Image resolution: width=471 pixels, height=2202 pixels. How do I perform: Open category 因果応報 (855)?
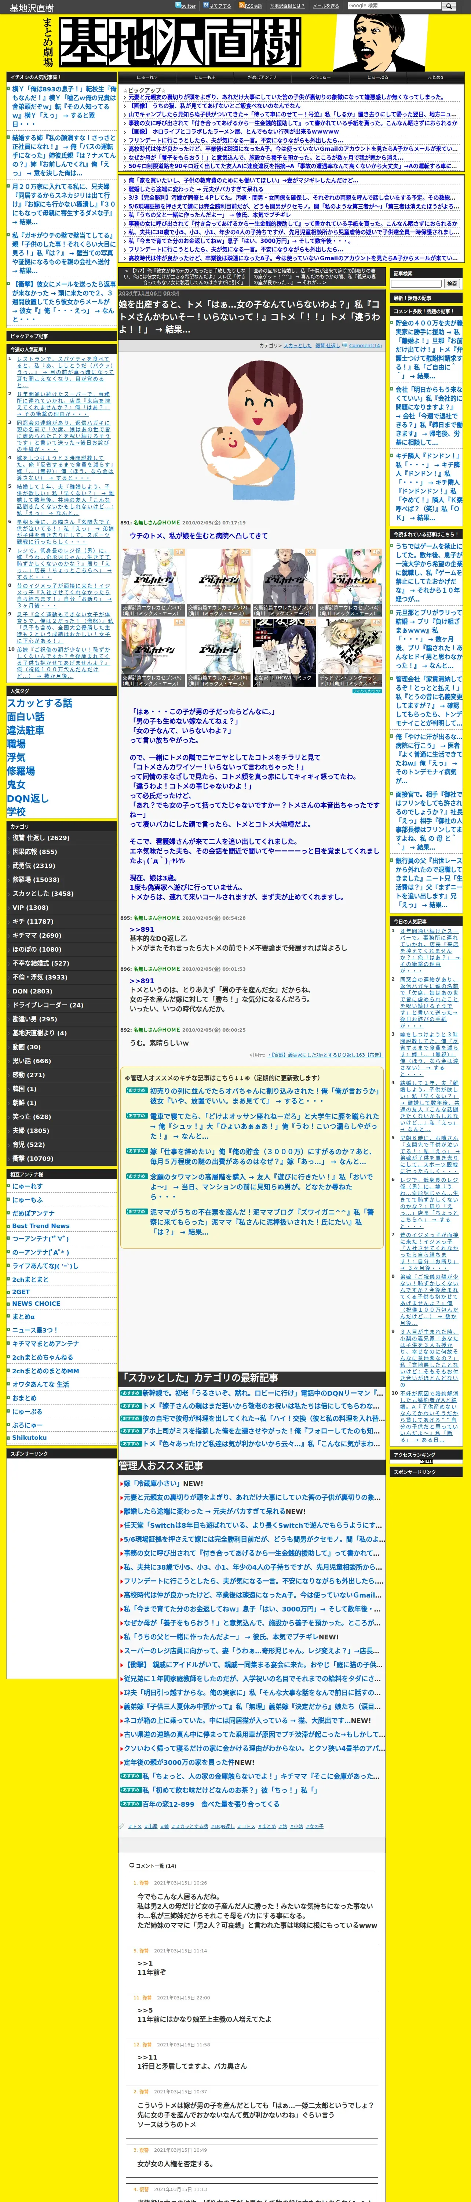(x=35, y=851)
